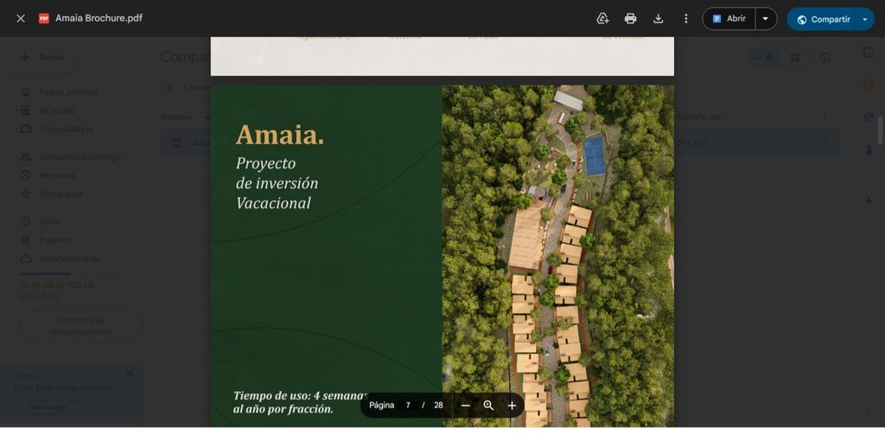This screenshot has height=441, width=885.
Task: Click plus to get add-ons
Action: (x=869, y=201)
